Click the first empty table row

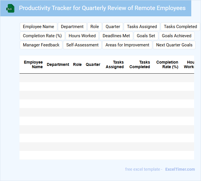point(107,78)
